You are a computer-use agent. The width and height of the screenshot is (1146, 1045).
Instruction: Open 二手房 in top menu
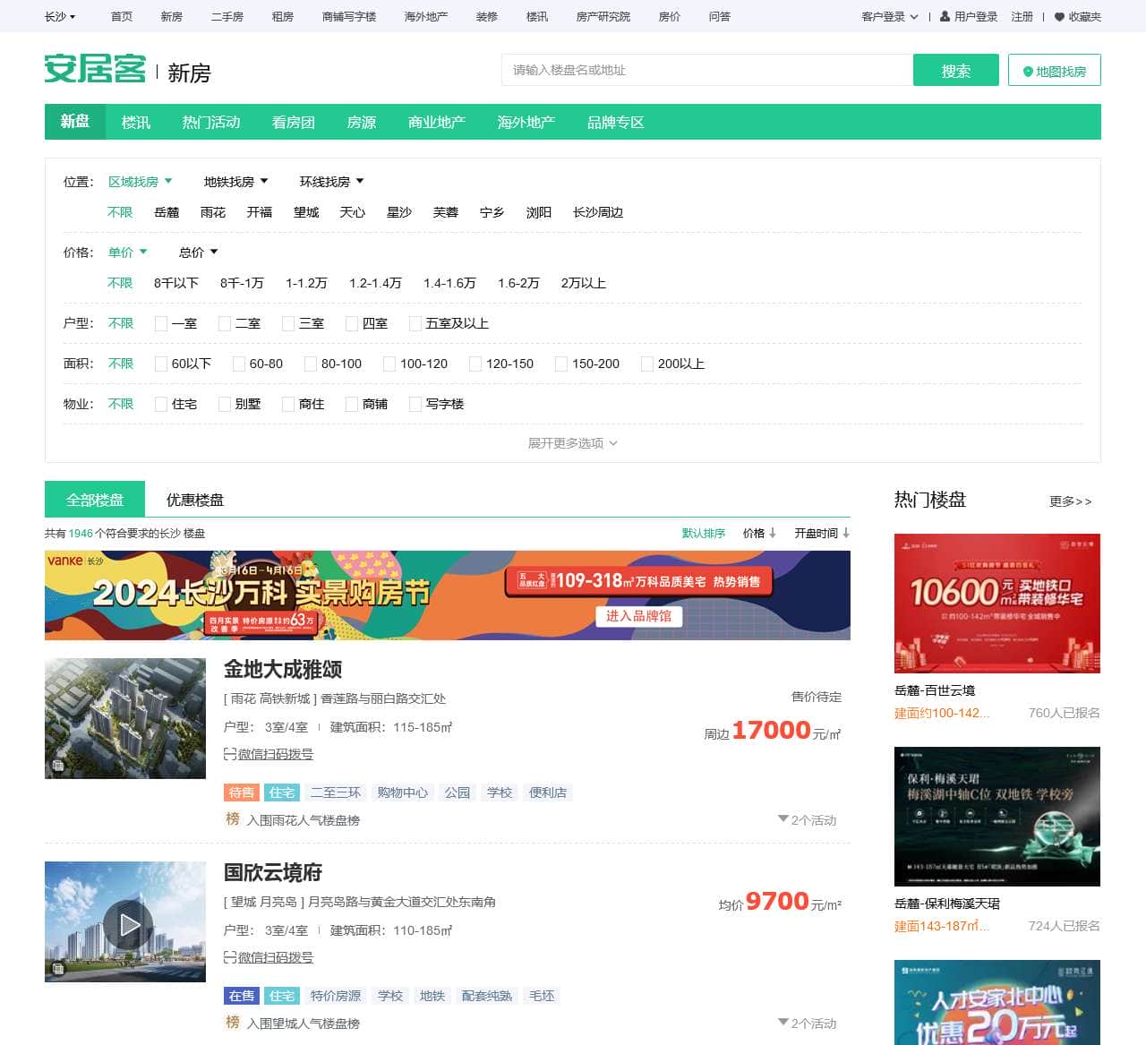pos(227,16)
